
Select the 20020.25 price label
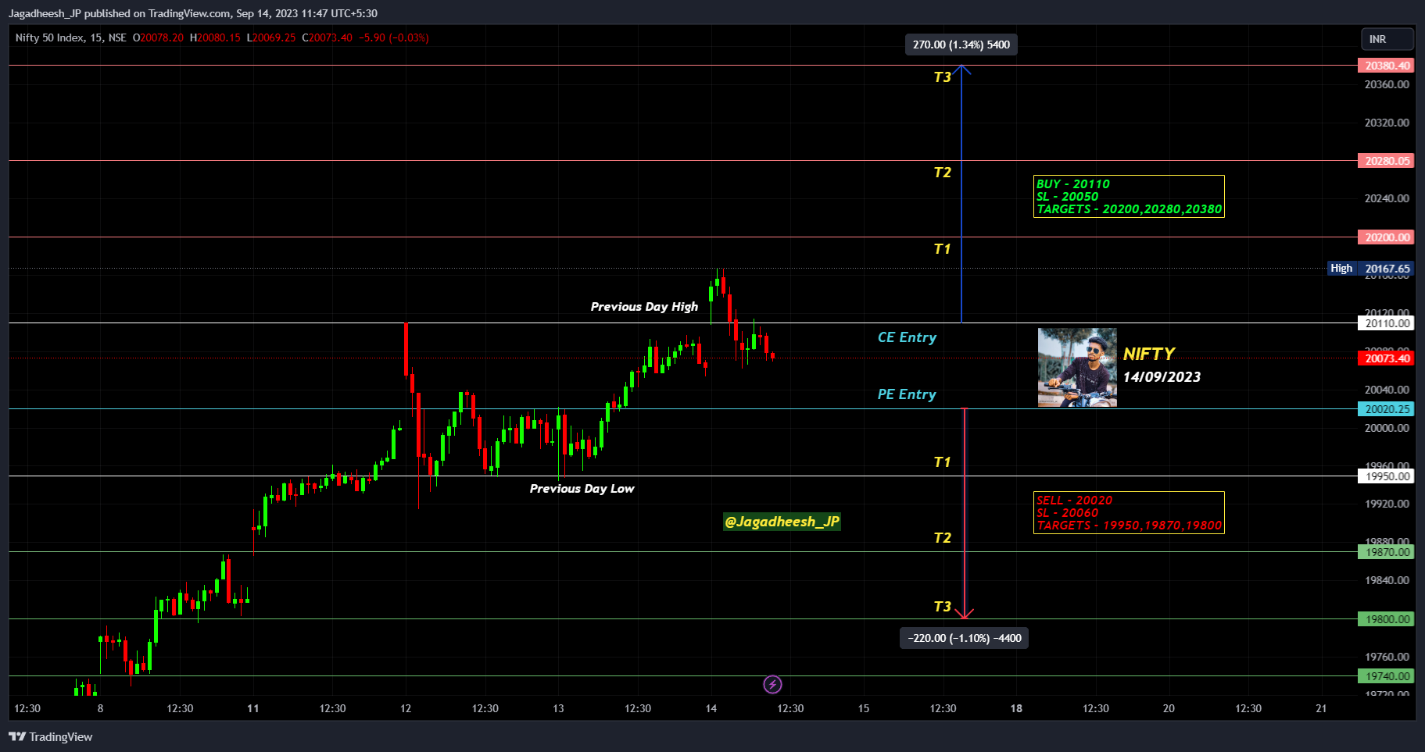(1387, 409)
